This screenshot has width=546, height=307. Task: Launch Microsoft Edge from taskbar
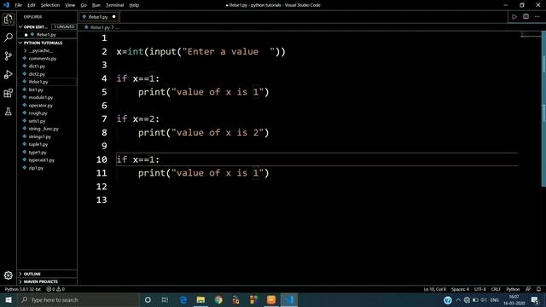point(183,299)
